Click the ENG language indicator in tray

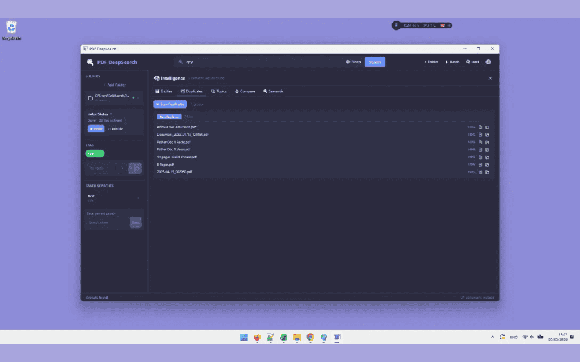(x=513, y=337)
